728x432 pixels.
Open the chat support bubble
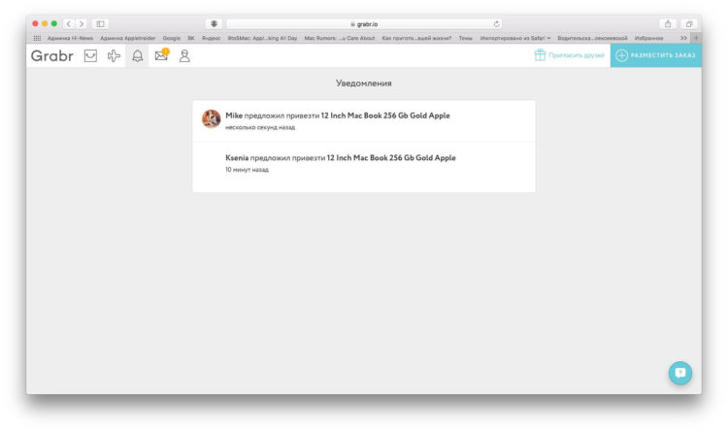point(680,373)
